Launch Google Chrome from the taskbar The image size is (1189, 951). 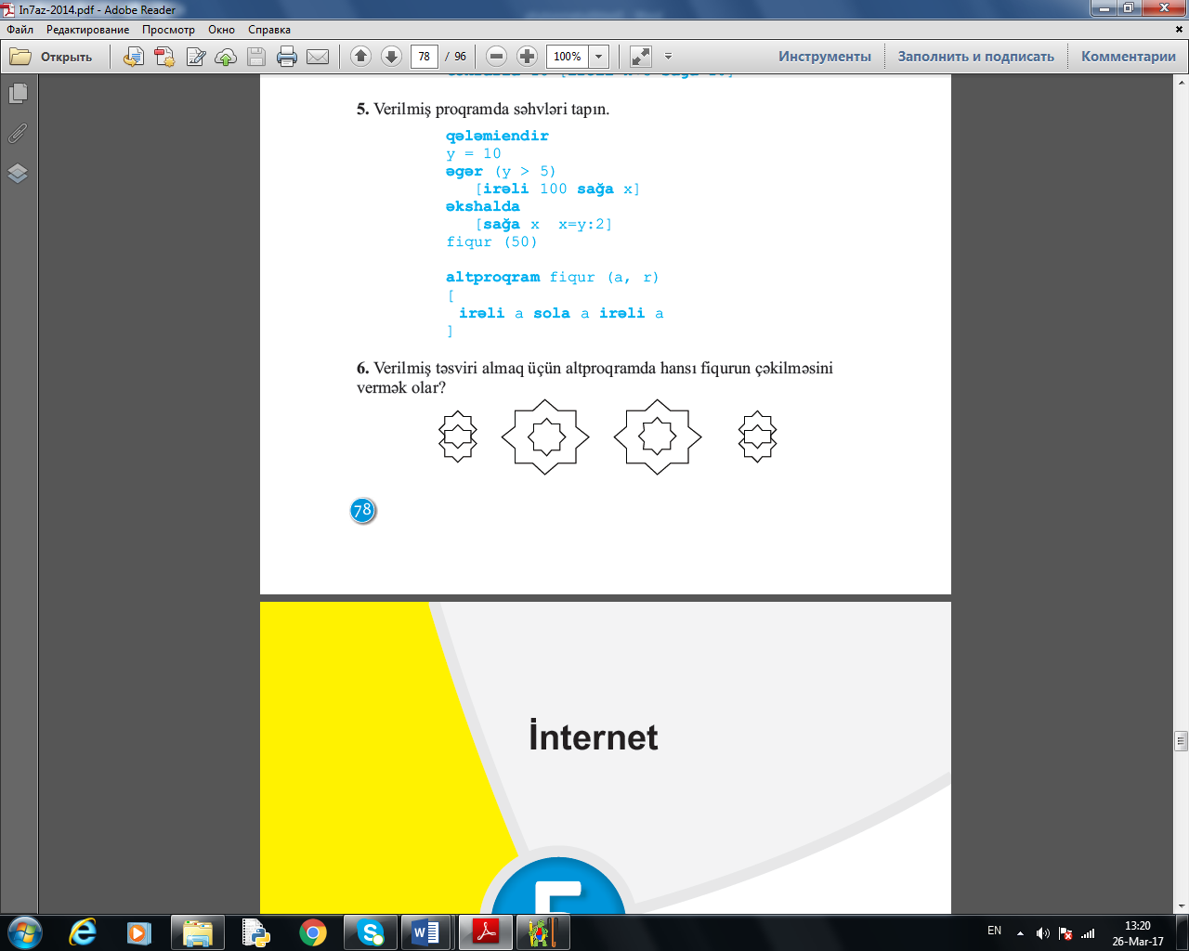tap(312, 932)
